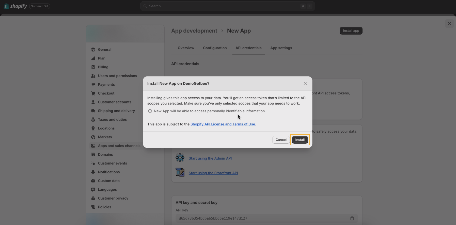
Task: Open the App settings tab
Action: pyautogui.click(x=281, y=48)
